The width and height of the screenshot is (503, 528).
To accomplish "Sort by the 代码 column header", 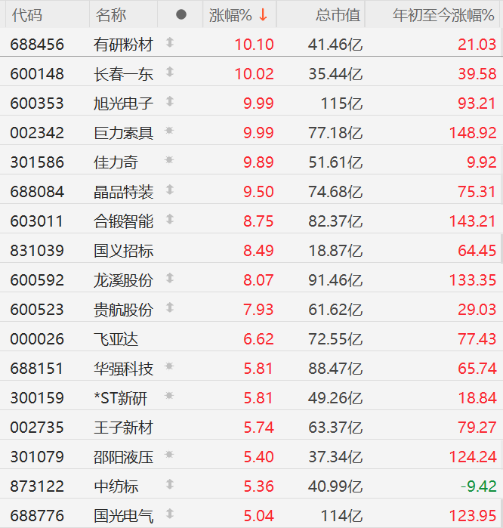I will tap(27, 15).
